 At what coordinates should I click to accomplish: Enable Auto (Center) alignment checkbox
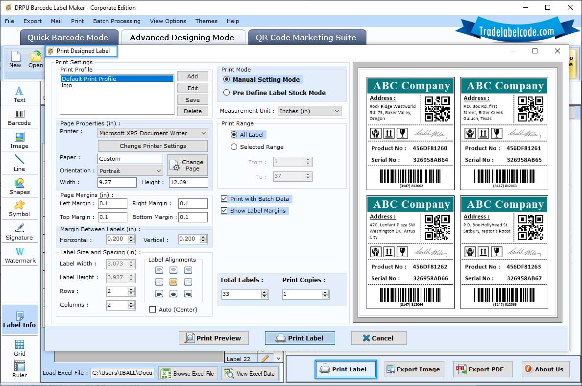pyautogui.click(x=152, y=309)
